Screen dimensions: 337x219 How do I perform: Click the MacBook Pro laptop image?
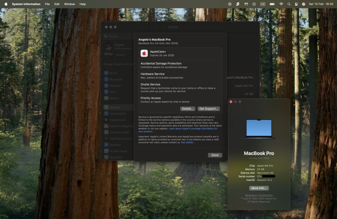tap(259, 129)
